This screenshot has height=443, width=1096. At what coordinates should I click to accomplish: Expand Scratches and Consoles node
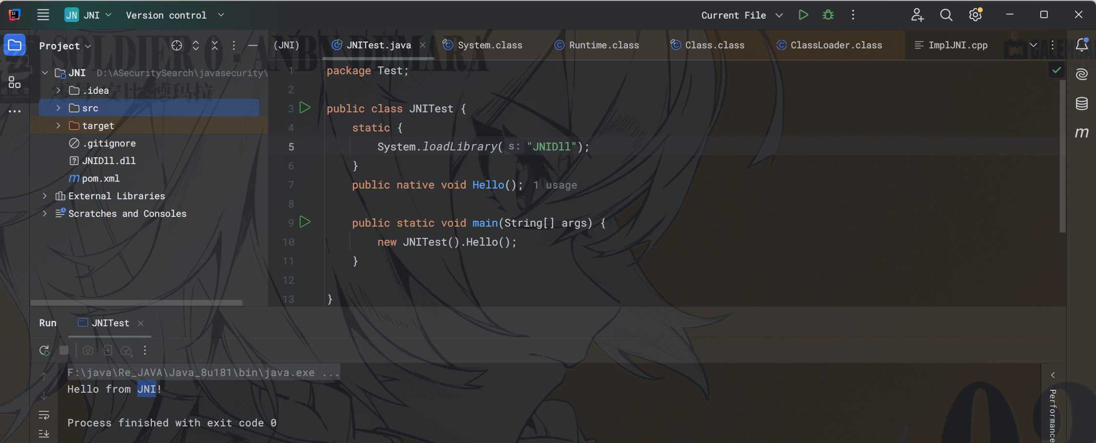coord(45,213)
